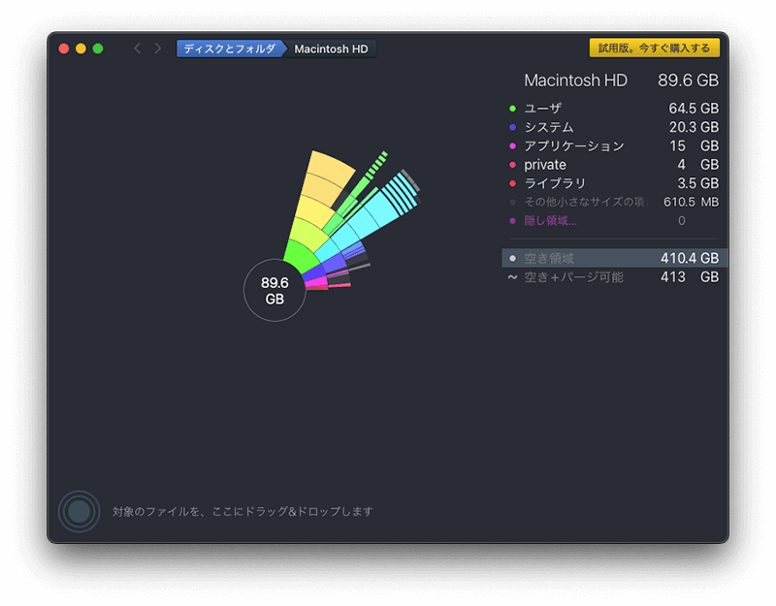Viewport: 776px width, 606px height.
Task: Go forward with the right arrow
Action: click(157, 48)
